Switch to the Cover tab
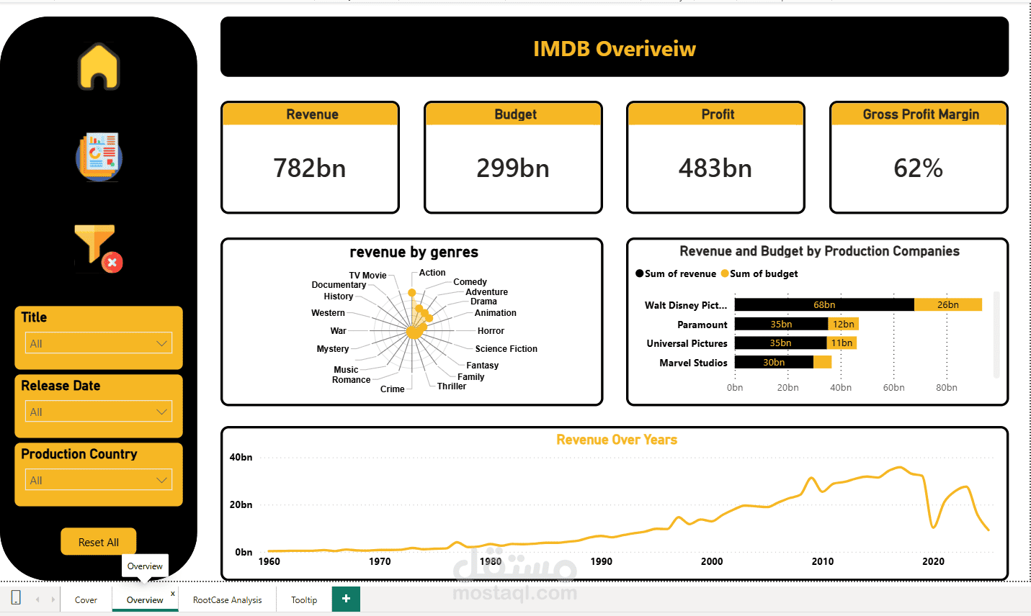 [86, 599]
